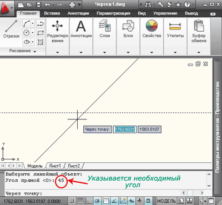Select the Polyline tool

point(41,24)
